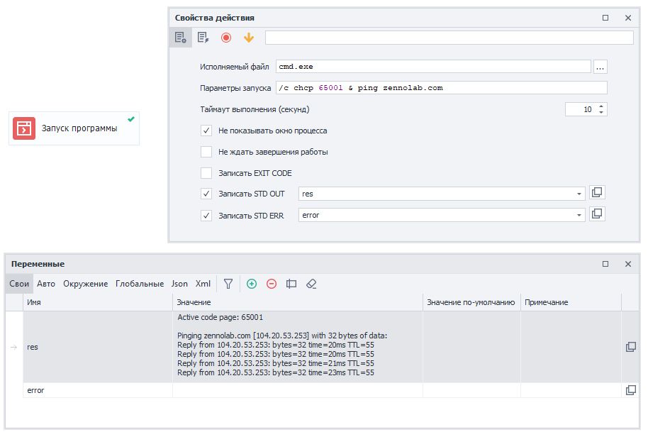The image size is (648, 432).
Task: Click the empty value cell of error
Action: [298, 390]
